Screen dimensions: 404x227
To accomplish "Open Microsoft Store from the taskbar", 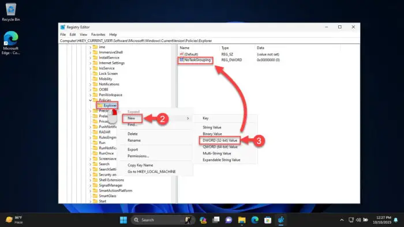I will pyautogui.click(x=268, y=220).
